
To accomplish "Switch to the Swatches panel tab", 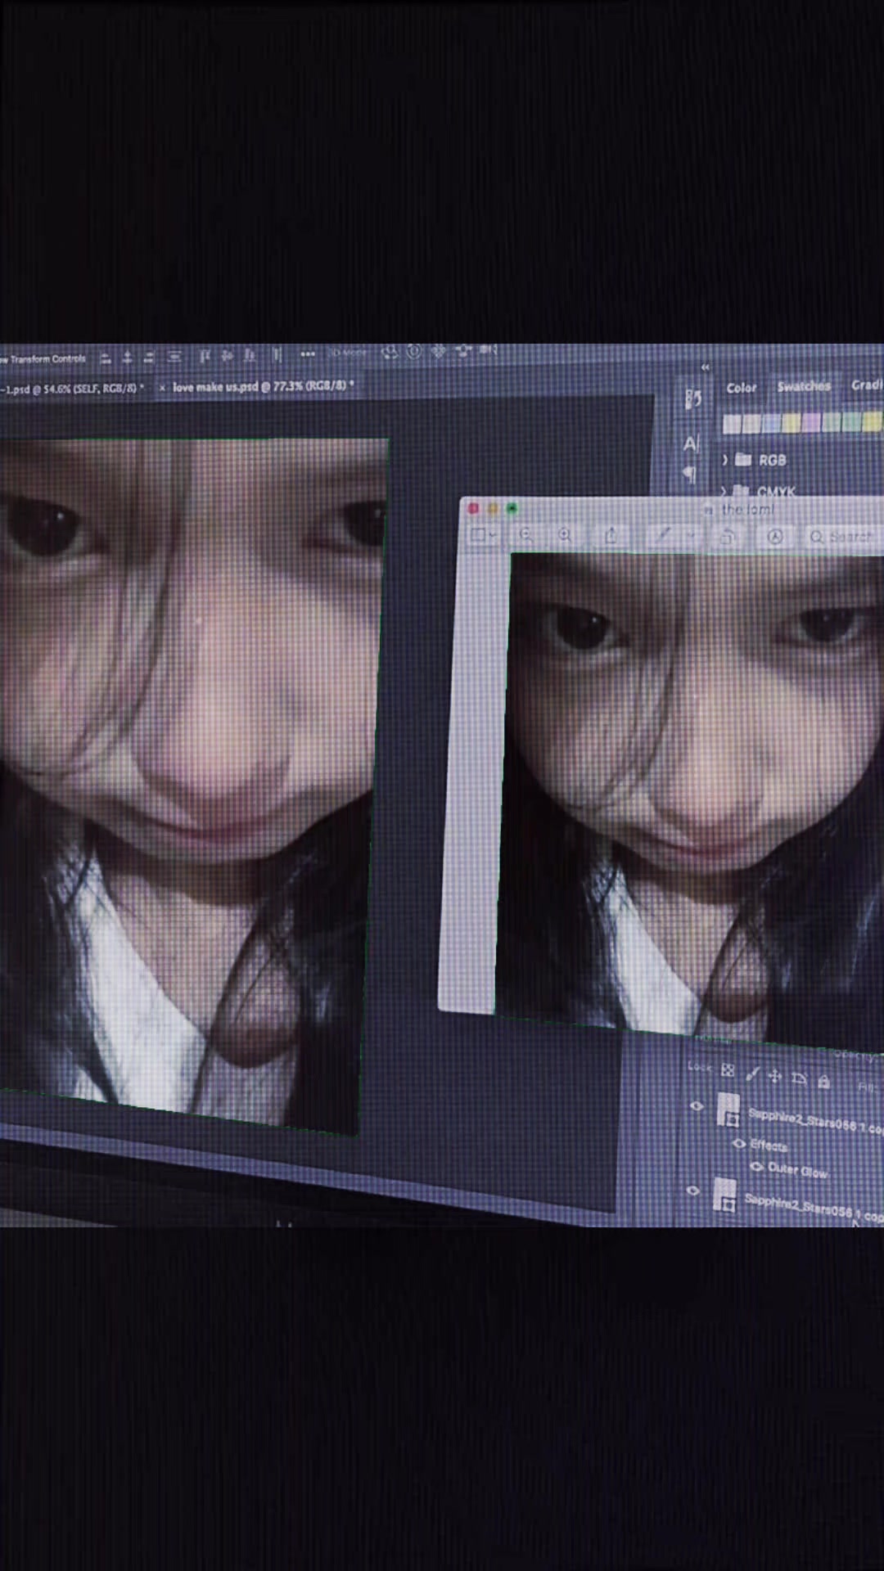I will (x=804, y=386).
